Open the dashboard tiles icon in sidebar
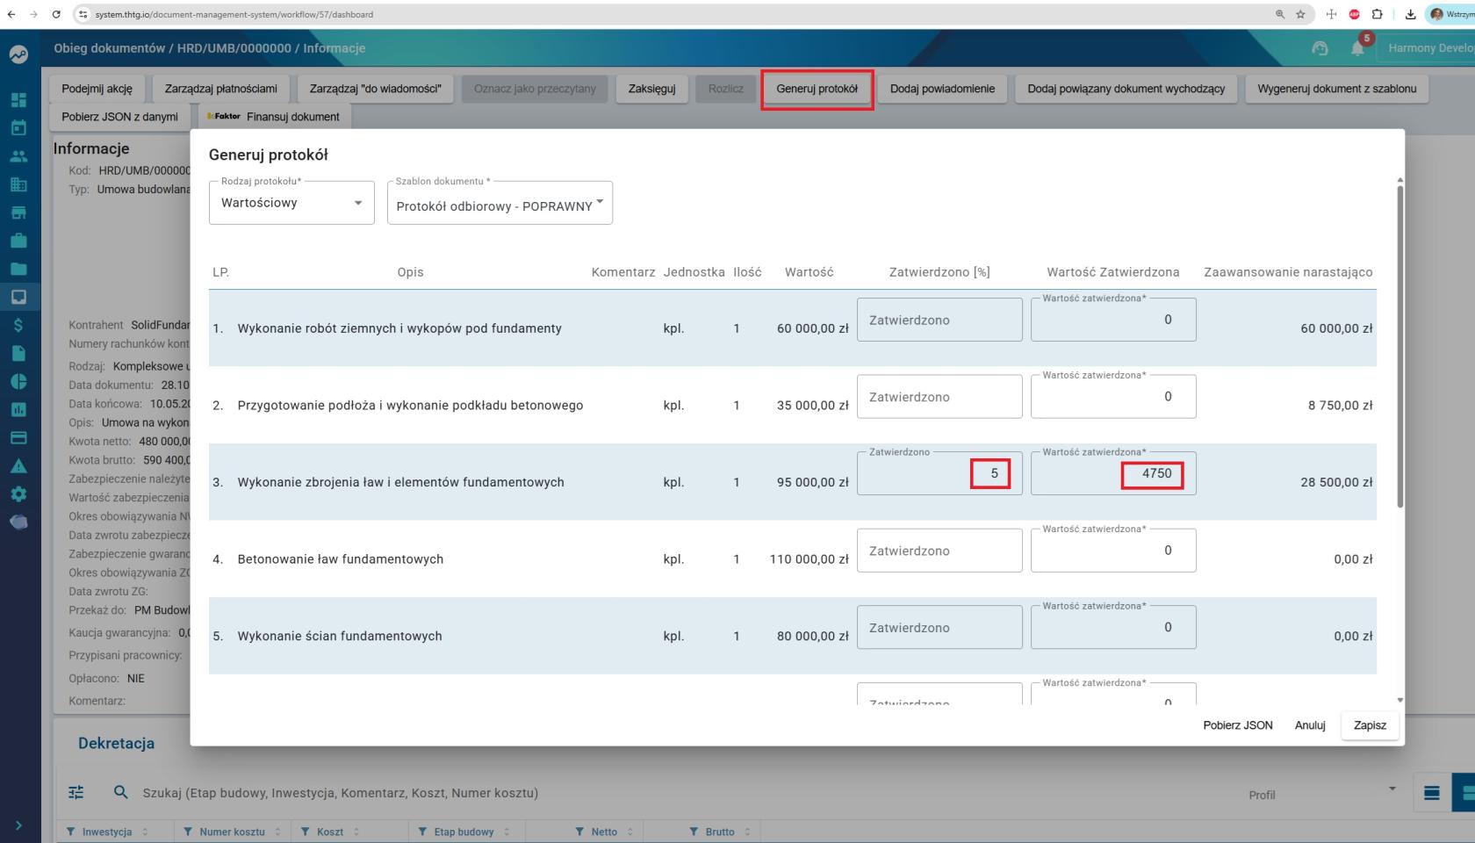This screenshot has width=1475, height=843. [x=18, y=100]
